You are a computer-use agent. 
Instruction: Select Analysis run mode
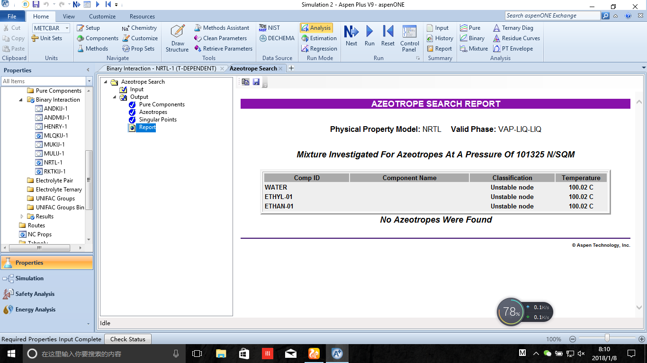[316, 28]
